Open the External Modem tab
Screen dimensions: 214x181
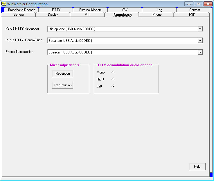90,10
